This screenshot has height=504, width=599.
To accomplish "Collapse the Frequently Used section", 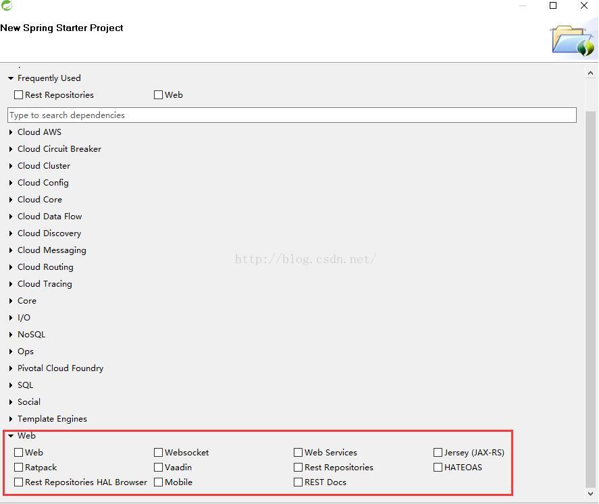I will [x=11, y=78].
